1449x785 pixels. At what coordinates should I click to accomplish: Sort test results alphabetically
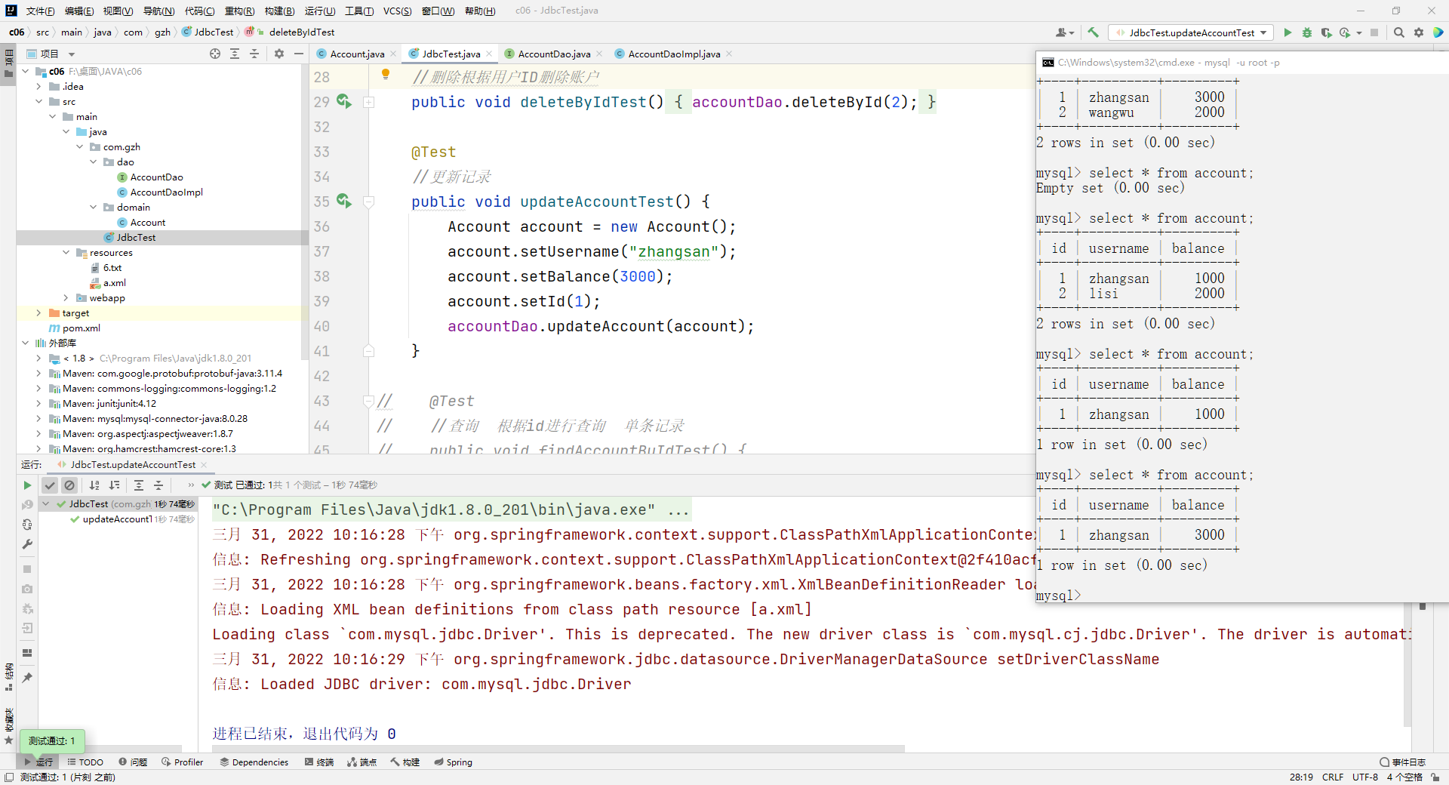(x=94, y=485)
